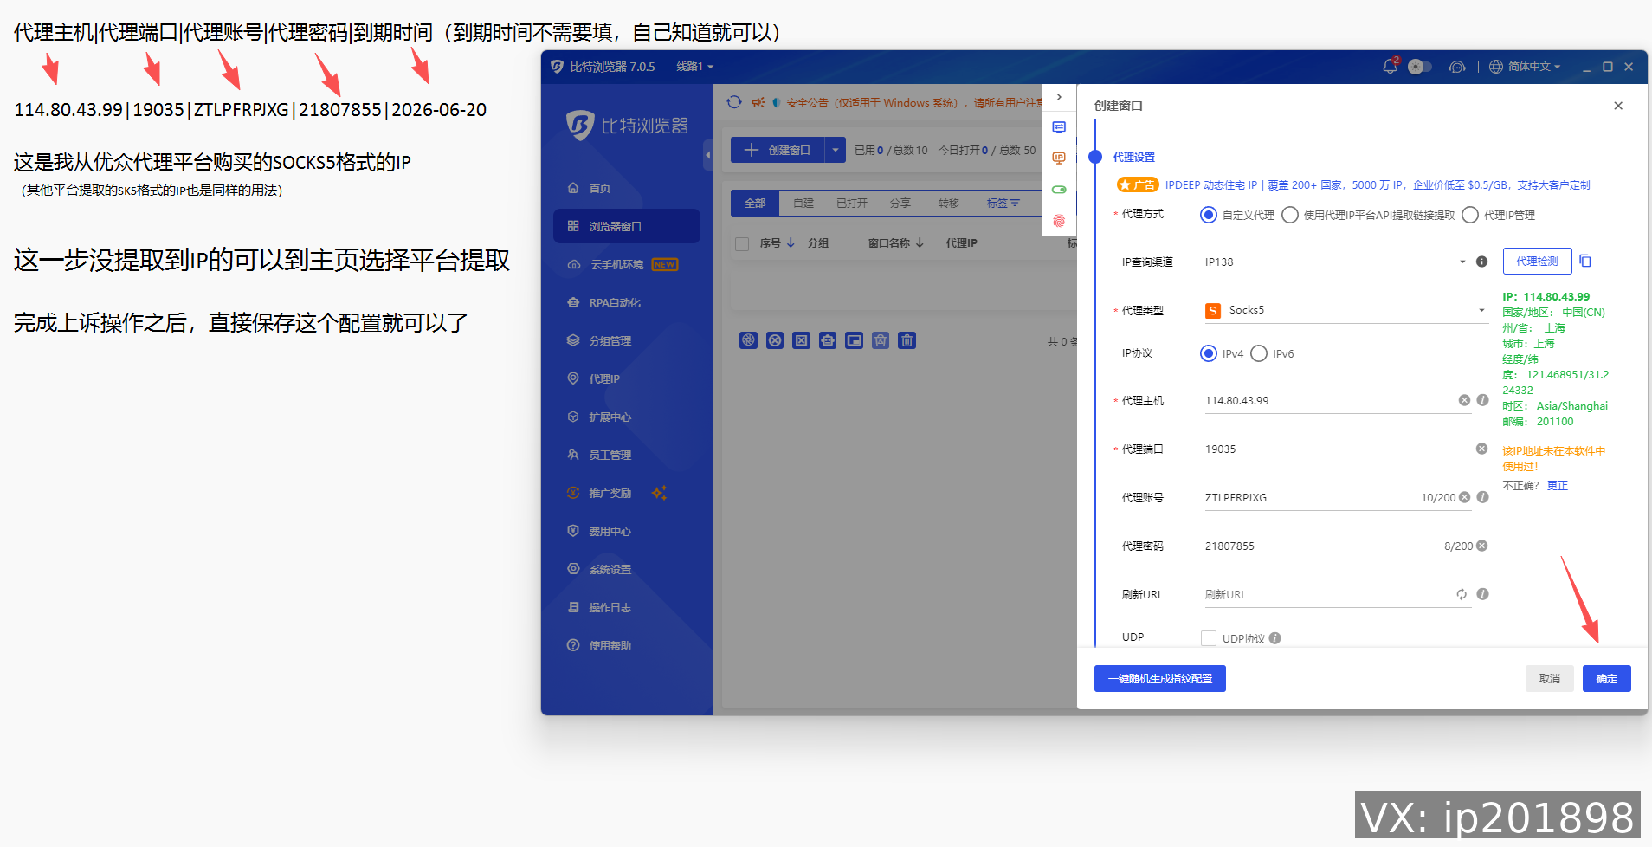
Task: Click the boxed X batch action icon
Action: tap(802, 340)
